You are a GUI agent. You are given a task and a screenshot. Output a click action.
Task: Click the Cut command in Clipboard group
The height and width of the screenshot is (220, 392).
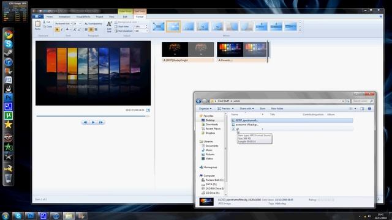point(47,22)
